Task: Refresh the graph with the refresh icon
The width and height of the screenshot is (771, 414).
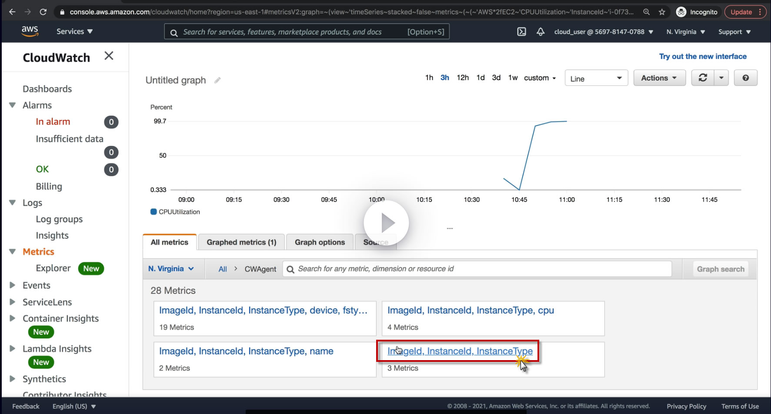Action: (x=703, y=78)
